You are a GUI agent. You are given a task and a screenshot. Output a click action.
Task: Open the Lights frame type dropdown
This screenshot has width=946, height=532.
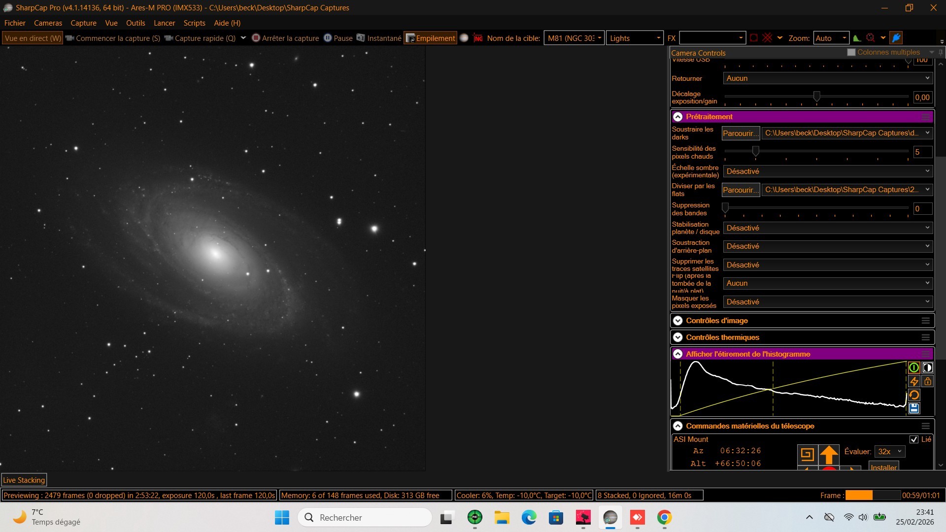635,38
